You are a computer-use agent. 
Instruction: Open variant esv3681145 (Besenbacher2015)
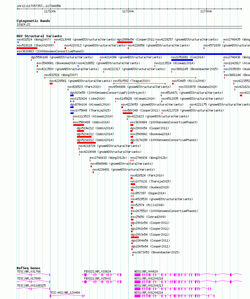[195, 69]
